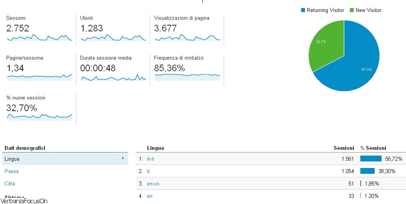Viewport: 406px width, 204px height.
Task: Open the it-it language link
Action: click(151, 159)
